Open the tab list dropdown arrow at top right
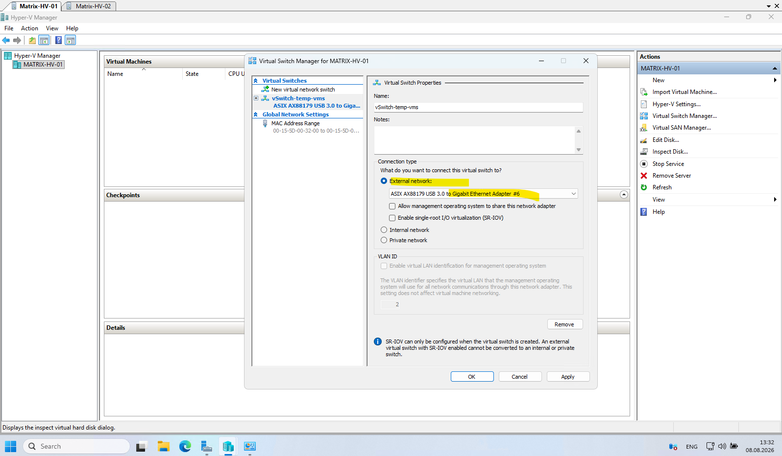The image size is (782, 456). coord(769,6)
